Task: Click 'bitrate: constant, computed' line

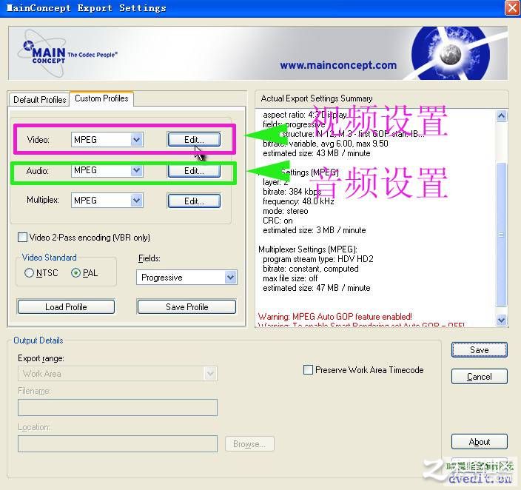Action: [x=310, y=269]
